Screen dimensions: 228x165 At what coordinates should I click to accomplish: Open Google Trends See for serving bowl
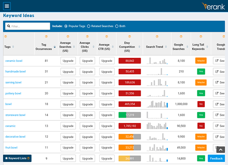click(x=220, y=82)
